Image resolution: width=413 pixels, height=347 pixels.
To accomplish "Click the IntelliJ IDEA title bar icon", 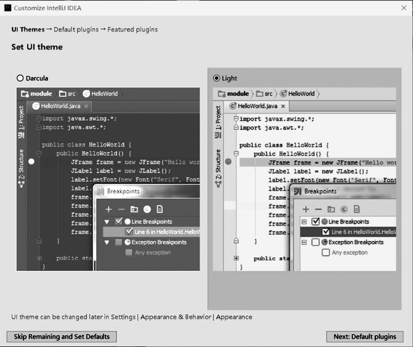I will 8,8.
